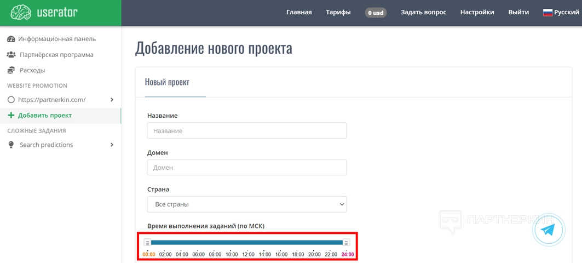Go to Главная in top menu

pyautogui.click(x=299, y=12)
